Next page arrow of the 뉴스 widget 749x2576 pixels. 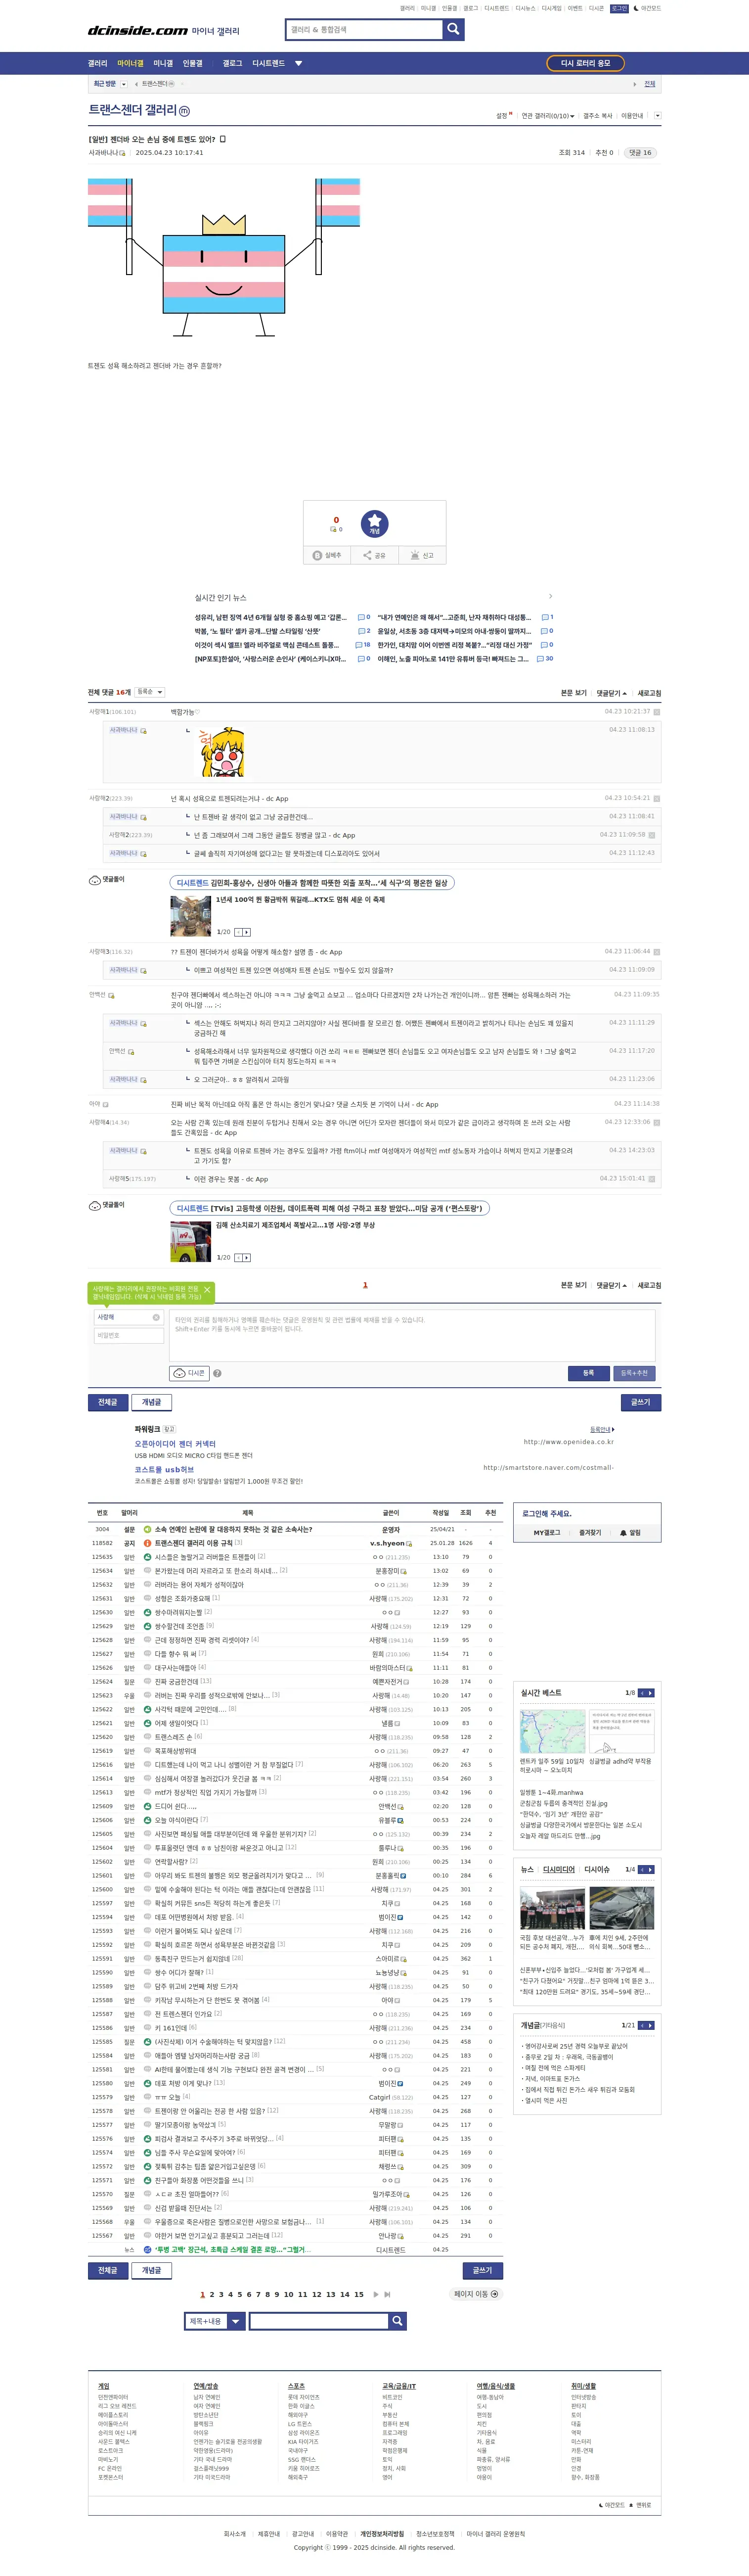[x=650, y=1869]
